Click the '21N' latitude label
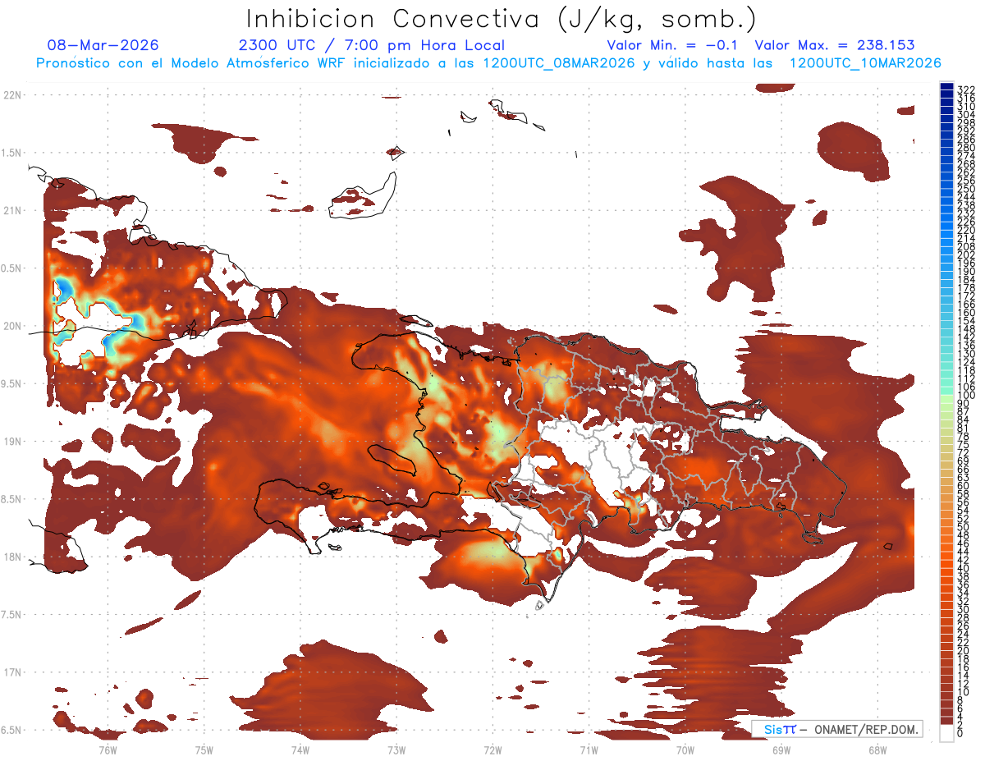985x761 pixels. 12,211
